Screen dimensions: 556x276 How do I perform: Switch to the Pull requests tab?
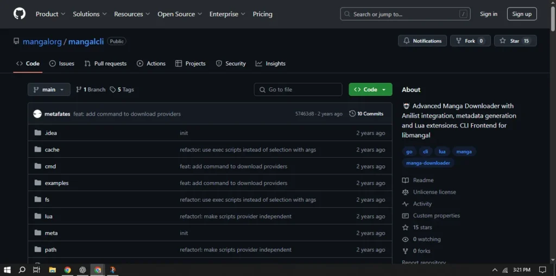[x=105, y=63]
